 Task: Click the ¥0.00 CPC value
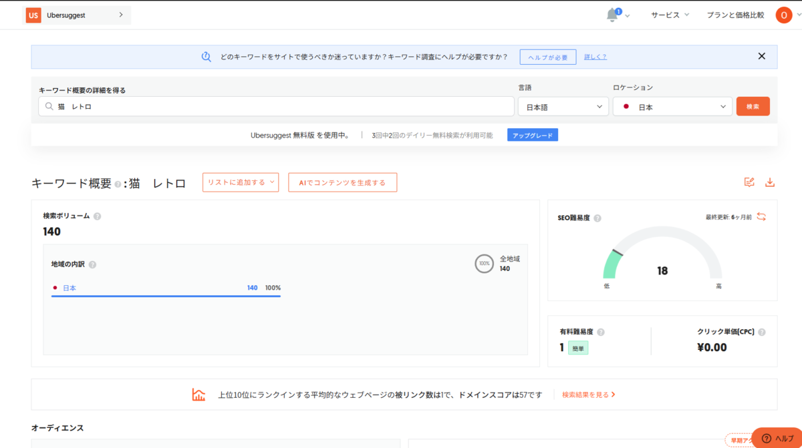tap(712, 347)
